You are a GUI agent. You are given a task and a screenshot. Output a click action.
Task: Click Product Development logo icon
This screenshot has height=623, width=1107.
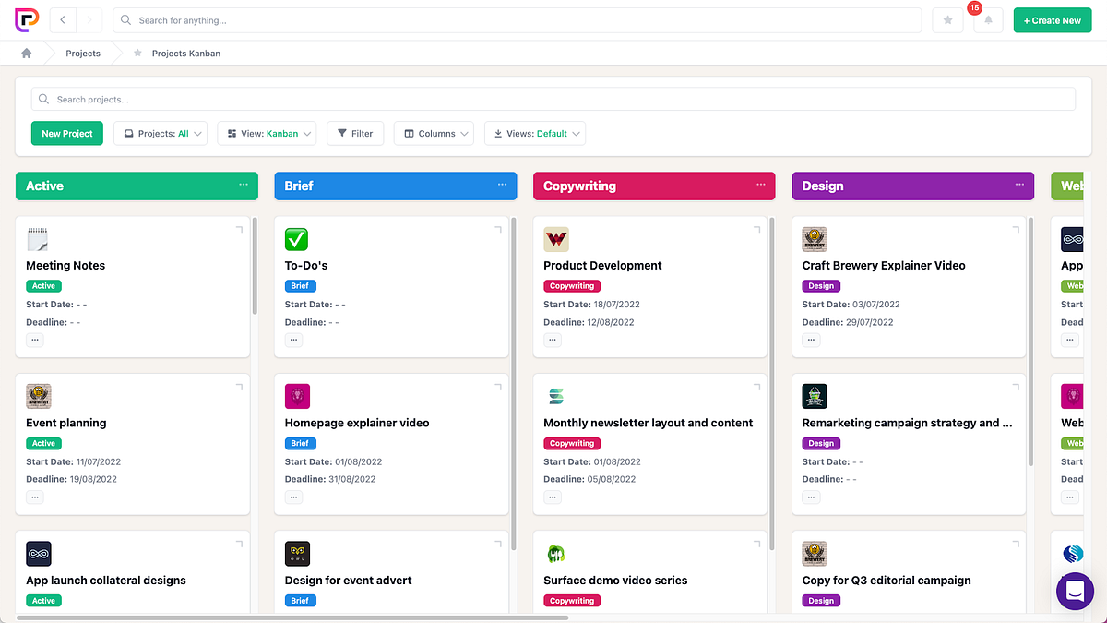(556, 239)
